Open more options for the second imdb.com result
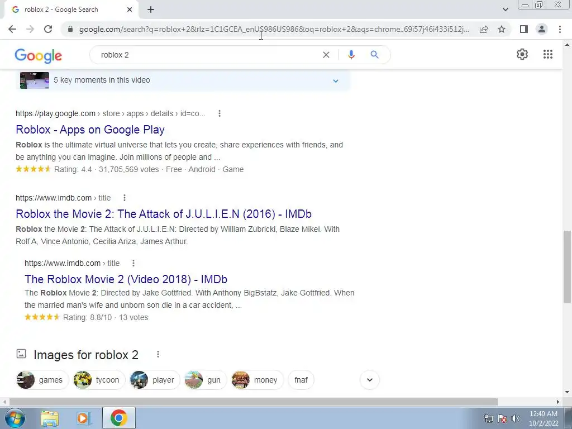This screenshot has width=572, height=429. (x=134, y=263)
